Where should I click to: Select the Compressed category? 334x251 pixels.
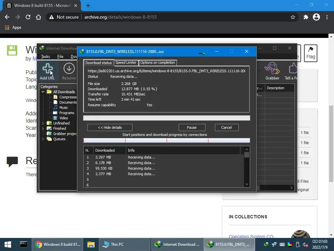tap(65, 97)
